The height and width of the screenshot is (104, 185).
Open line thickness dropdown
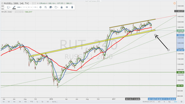click(19, 7)
